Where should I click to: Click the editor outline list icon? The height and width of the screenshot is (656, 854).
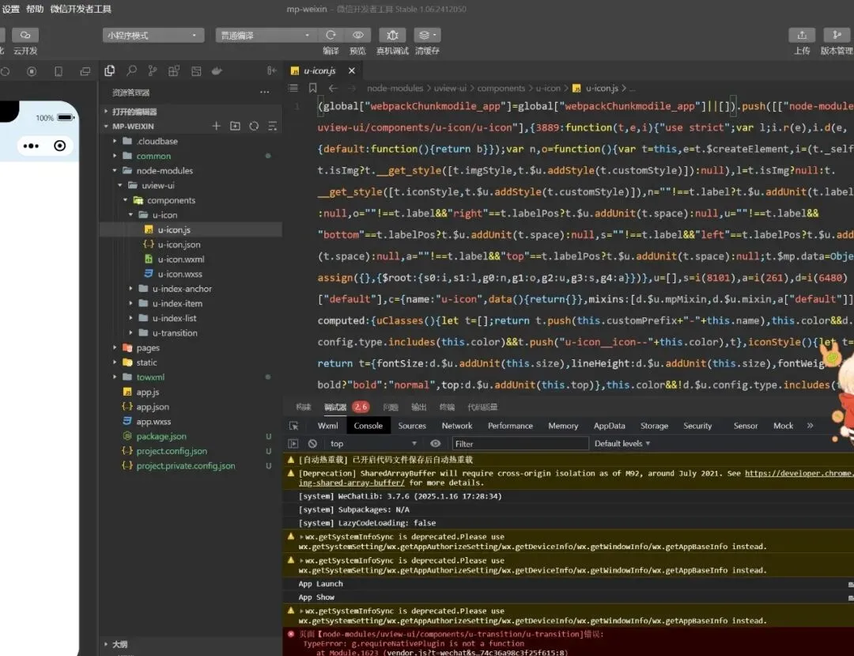coord(293,88)
